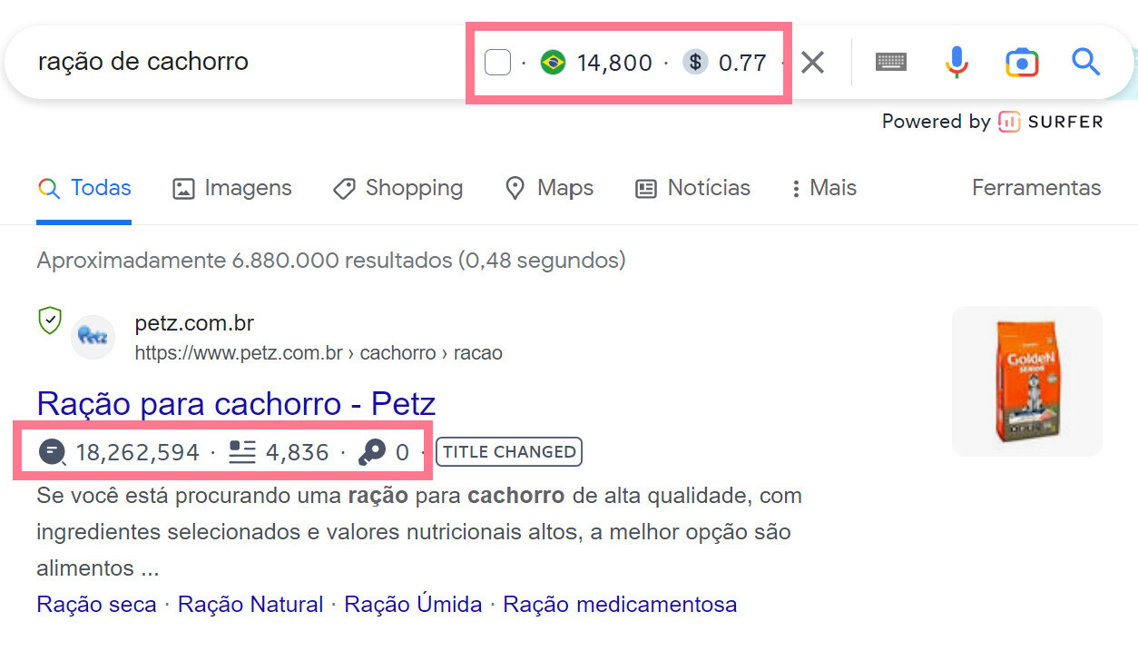
Task: Start voice search with the microphone icon
Action: coord(956,62)
